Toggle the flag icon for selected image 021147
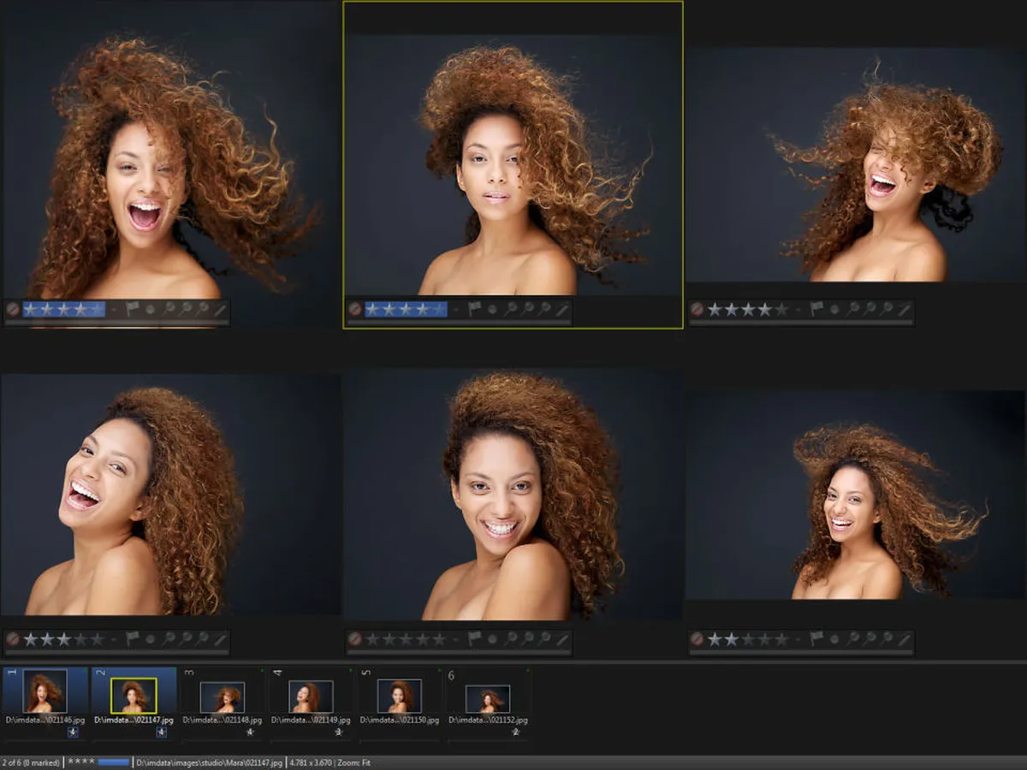Image resolution: width=1027 pixels, height=770 pixels. pos(474,309)
